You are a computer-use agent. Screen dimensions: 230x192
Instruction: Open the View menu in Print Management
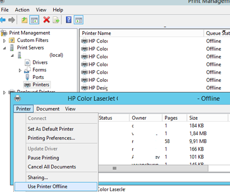tap(41, 10)
